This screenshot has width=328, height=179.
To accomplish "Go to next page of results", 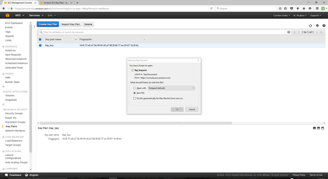I will click(317, 32).
